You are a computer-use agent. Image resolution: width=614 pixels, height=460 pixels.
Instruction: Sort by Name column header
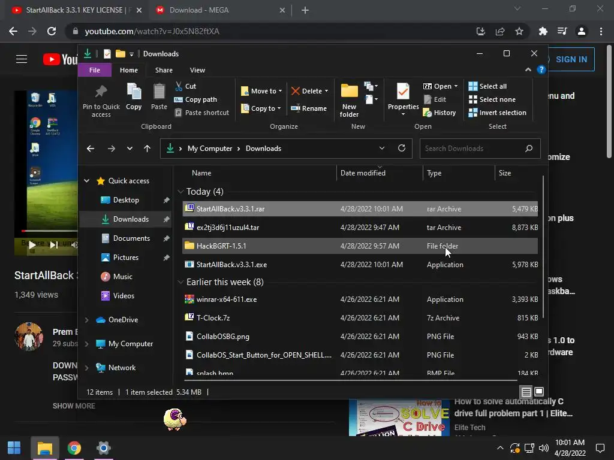point(201,173)
